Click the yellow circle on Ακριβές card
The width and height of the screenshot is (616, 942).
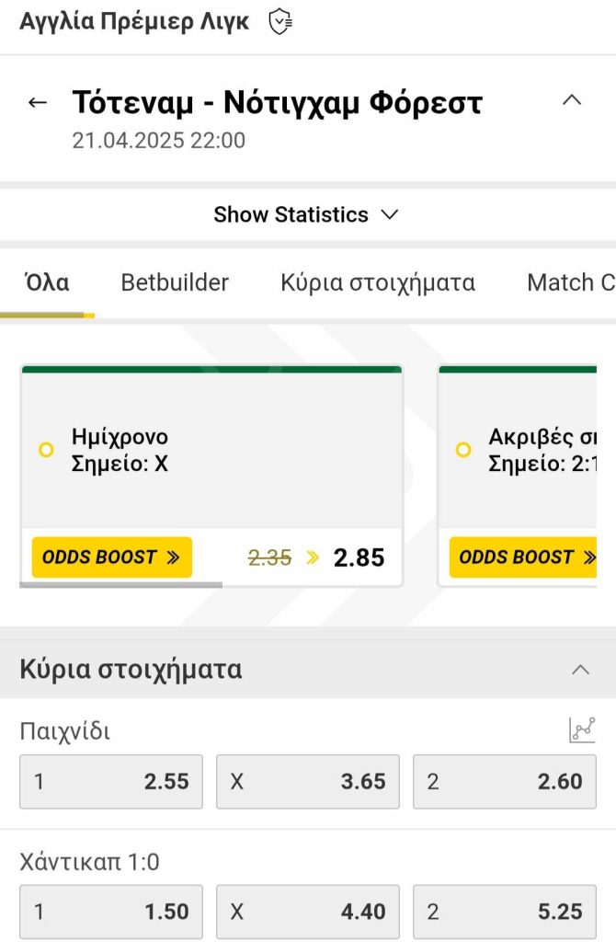tap(463, 450)
